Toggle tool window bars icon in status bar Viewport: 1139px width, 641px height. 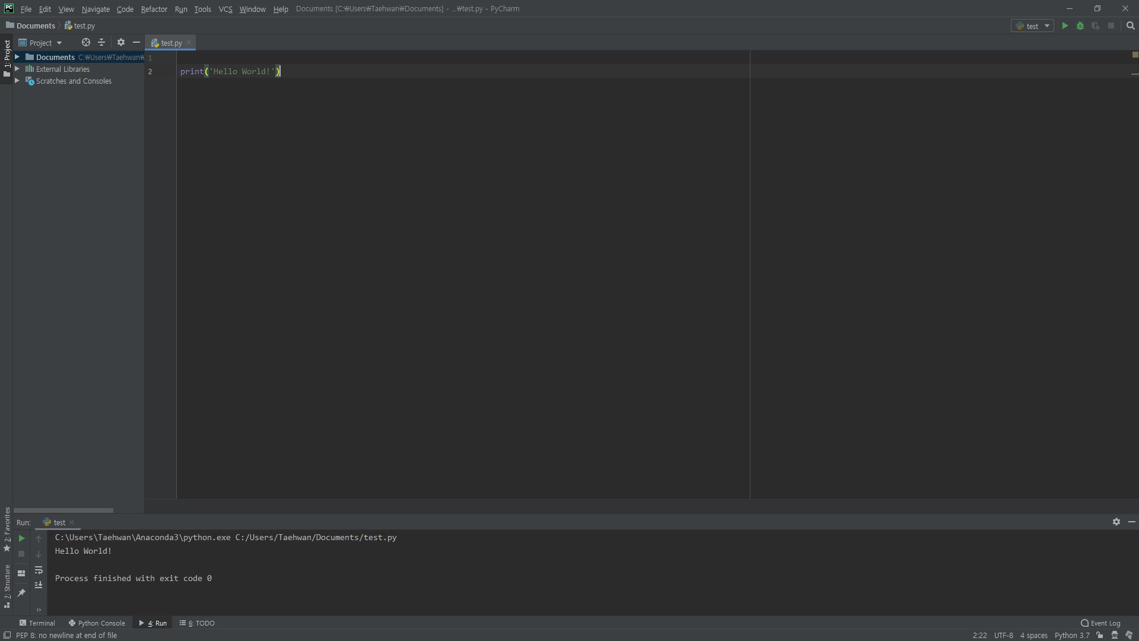click(7, 635)
